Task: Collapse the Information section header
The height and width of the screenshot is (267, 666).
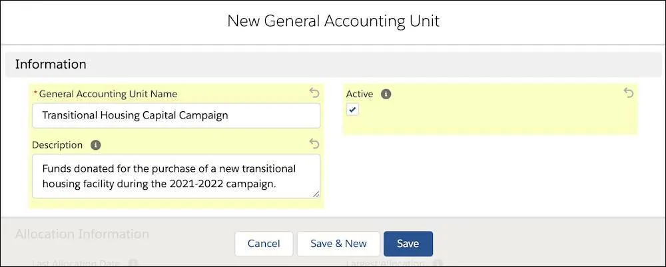Action: (51, 65)
